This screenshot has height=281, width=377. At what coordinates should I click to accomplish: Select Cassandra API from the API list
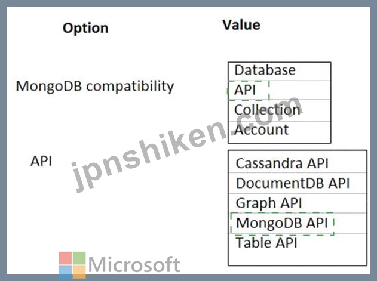298,162
